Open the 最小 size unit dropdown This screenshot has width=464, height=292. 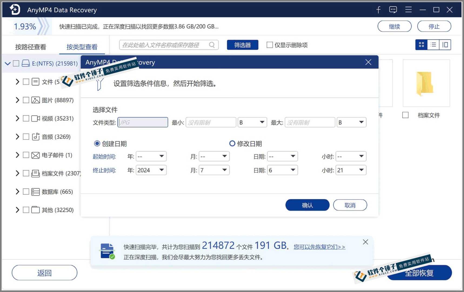252,122
